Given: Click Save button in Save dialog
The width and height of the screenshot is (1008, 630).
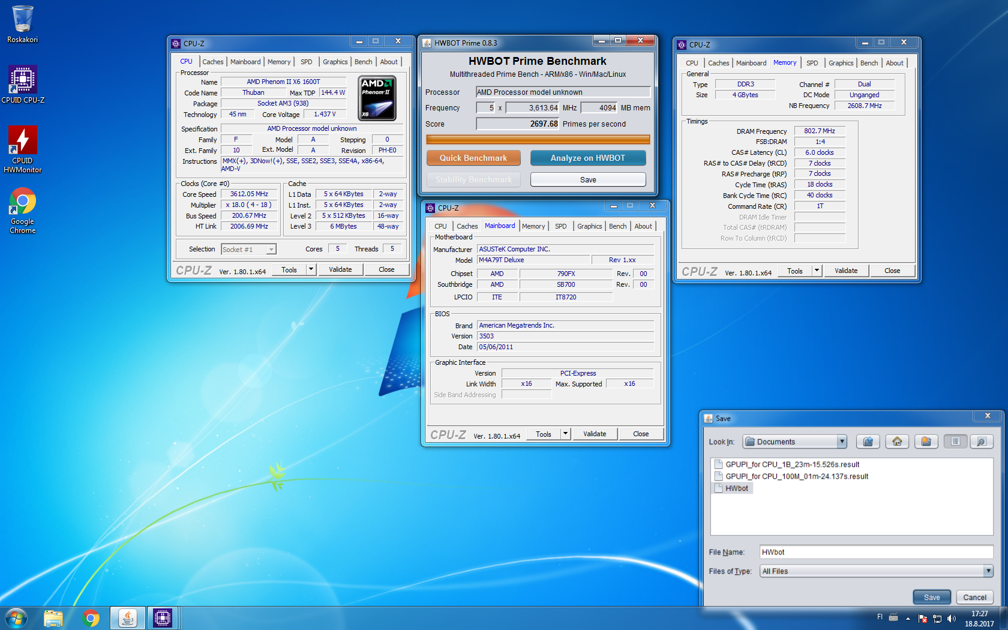Looking at the screenshot, I should (x=932, y=597).
